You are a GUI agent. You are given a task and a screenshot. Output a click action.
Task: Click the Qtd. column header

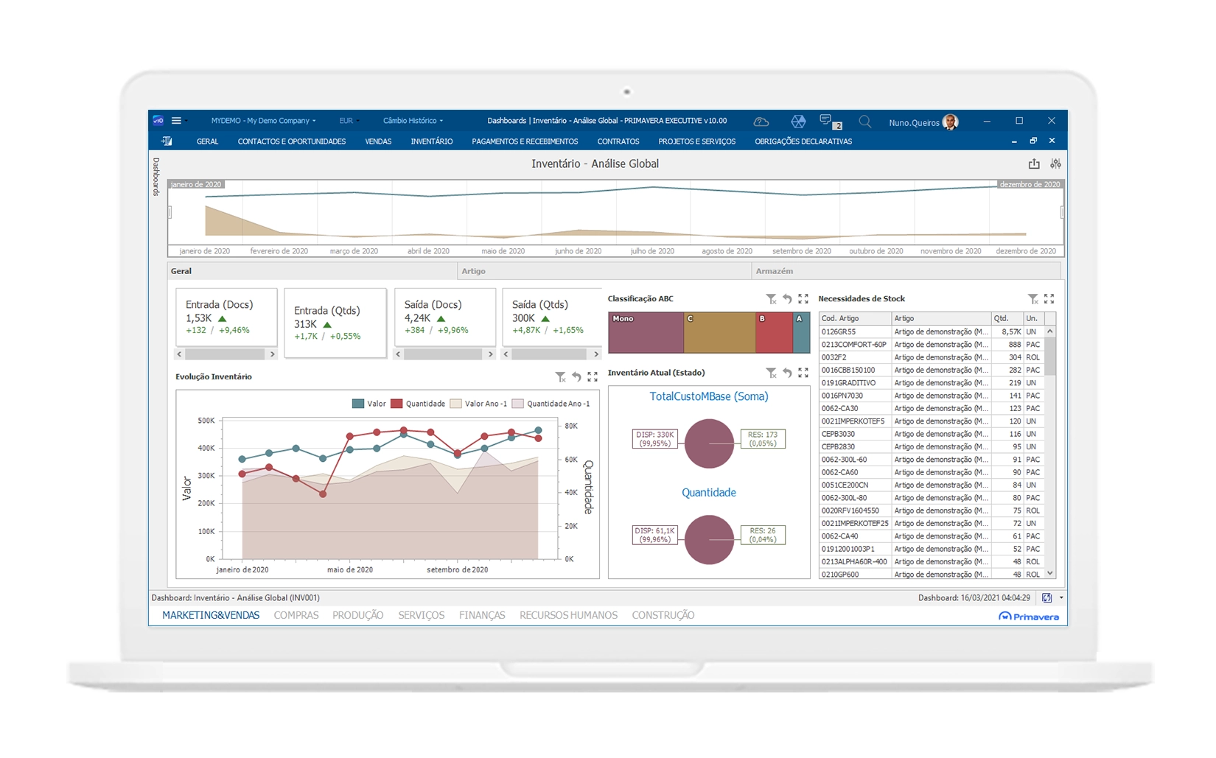pos(1007,319)
